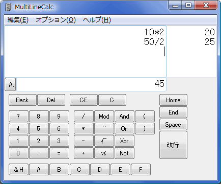Insert an opening parenthesis ( key
This screenshot has height=184, width=221.
click(145, 117)
